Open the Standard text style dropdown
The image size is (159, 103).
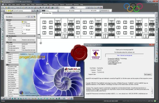coord(65,8)
